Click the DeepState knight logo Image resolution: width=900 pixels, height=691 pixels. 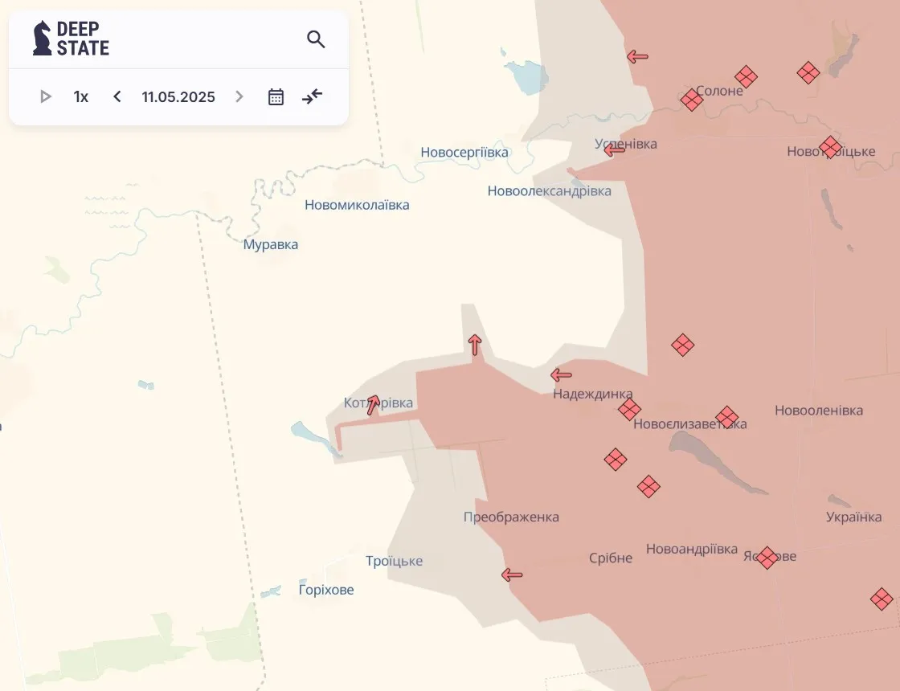click(x=39, y=37)
